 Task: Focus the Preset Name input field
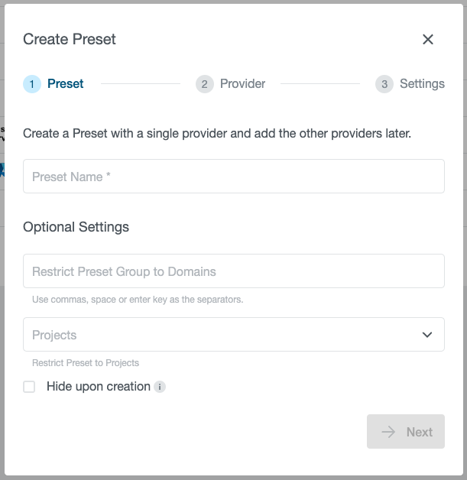(233, 177)
